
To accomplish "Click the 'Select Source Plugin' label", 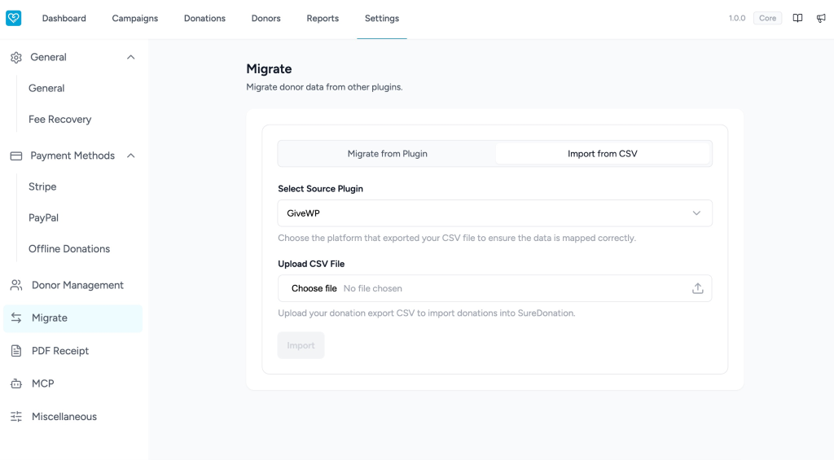I will pos(320,189).
